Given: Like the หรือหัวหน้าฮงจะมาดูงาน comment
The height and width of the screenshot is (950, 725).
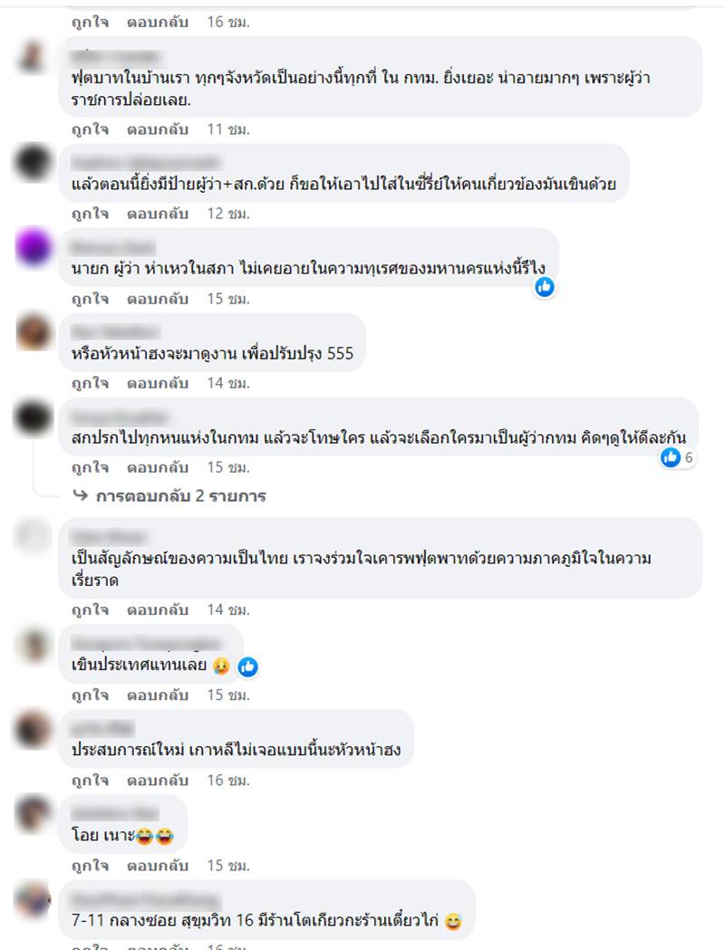Looking at the screenshot, I should point(90,383).
